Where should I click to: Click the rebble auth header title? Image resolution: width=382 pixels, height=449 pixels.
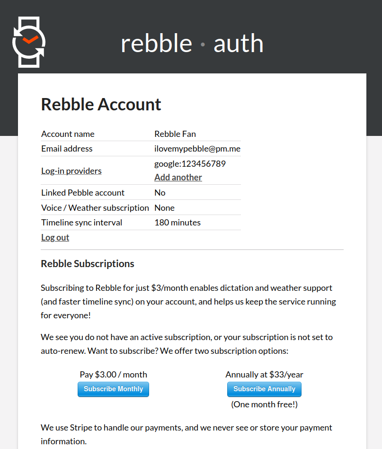(x=192, y=43)
